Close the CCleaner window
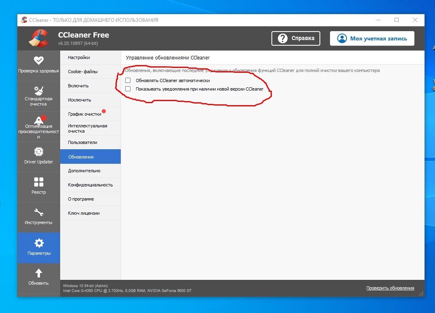The width and height of the screenshot is (435, 313). pos(415,20)
